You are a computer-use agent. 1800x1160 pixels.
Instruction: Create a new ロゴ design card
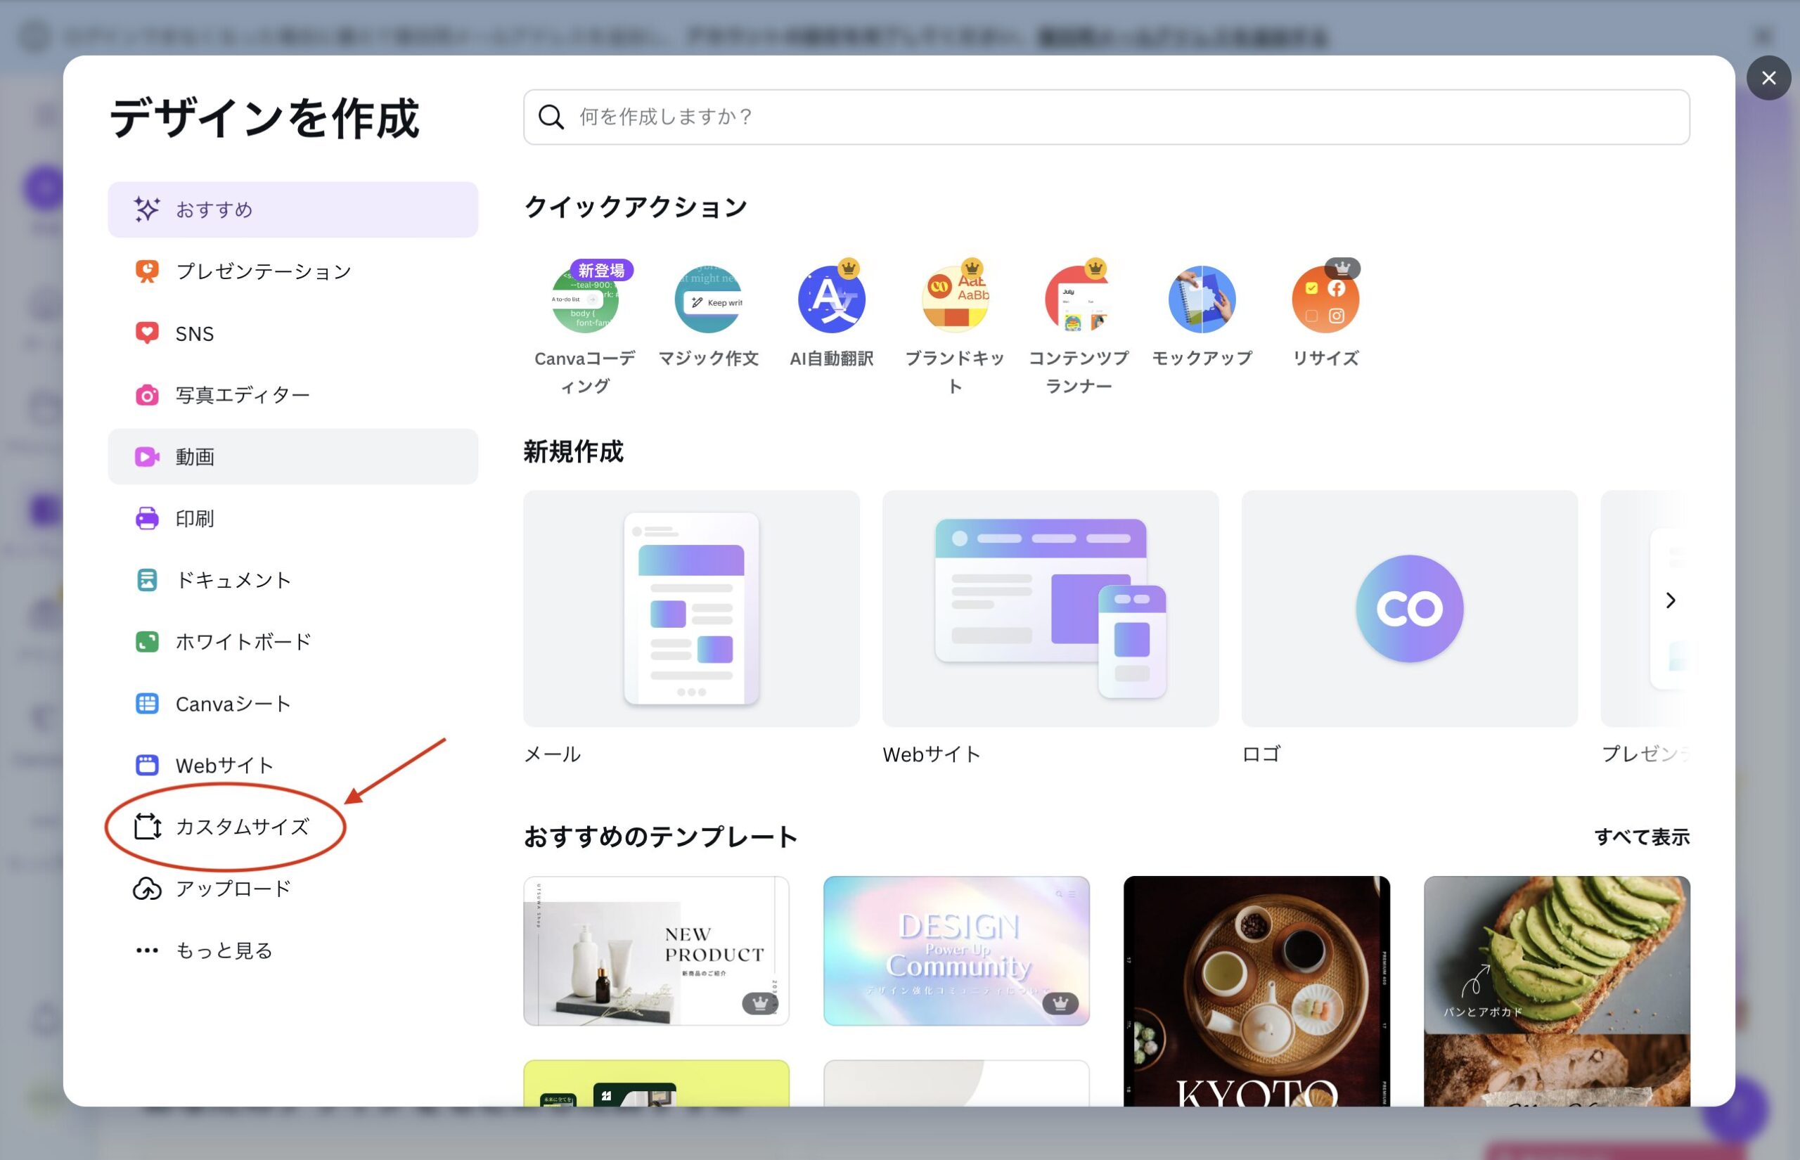coord(1409,609)
